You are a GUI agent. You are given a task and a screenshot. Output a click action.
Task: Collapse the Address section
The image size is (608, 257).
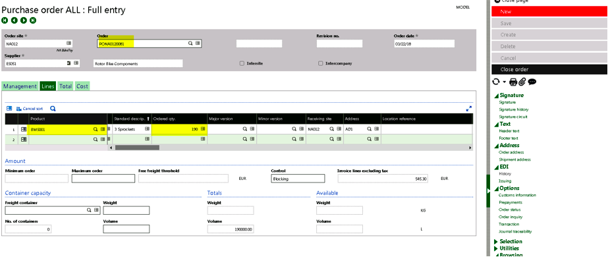coord(496,146)
